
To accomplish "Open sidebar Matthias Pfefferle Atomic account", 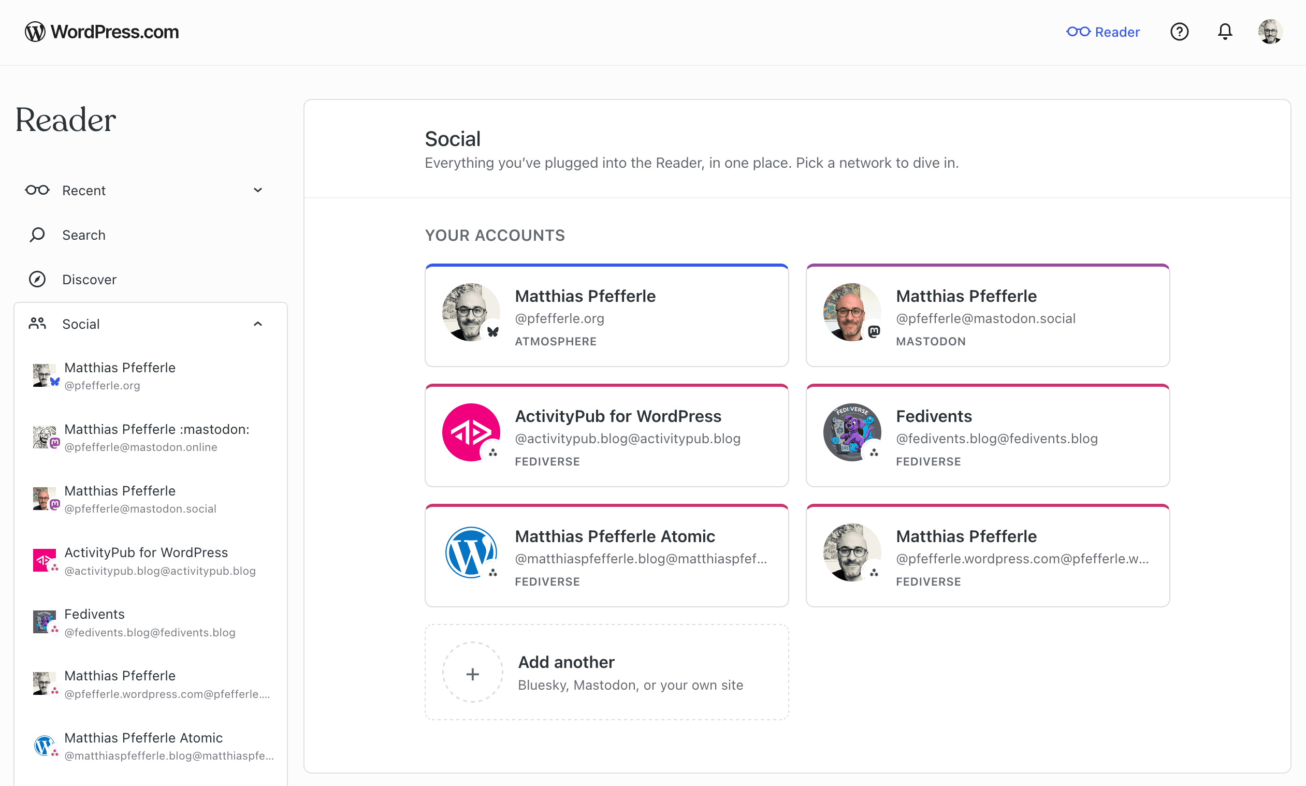I will pyautogui.click(x=150, y=746).
